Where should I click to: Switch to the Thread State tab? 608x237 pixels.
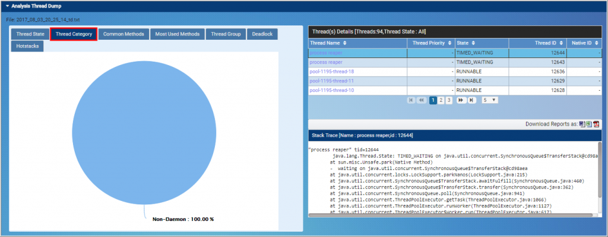click(30, 34)
